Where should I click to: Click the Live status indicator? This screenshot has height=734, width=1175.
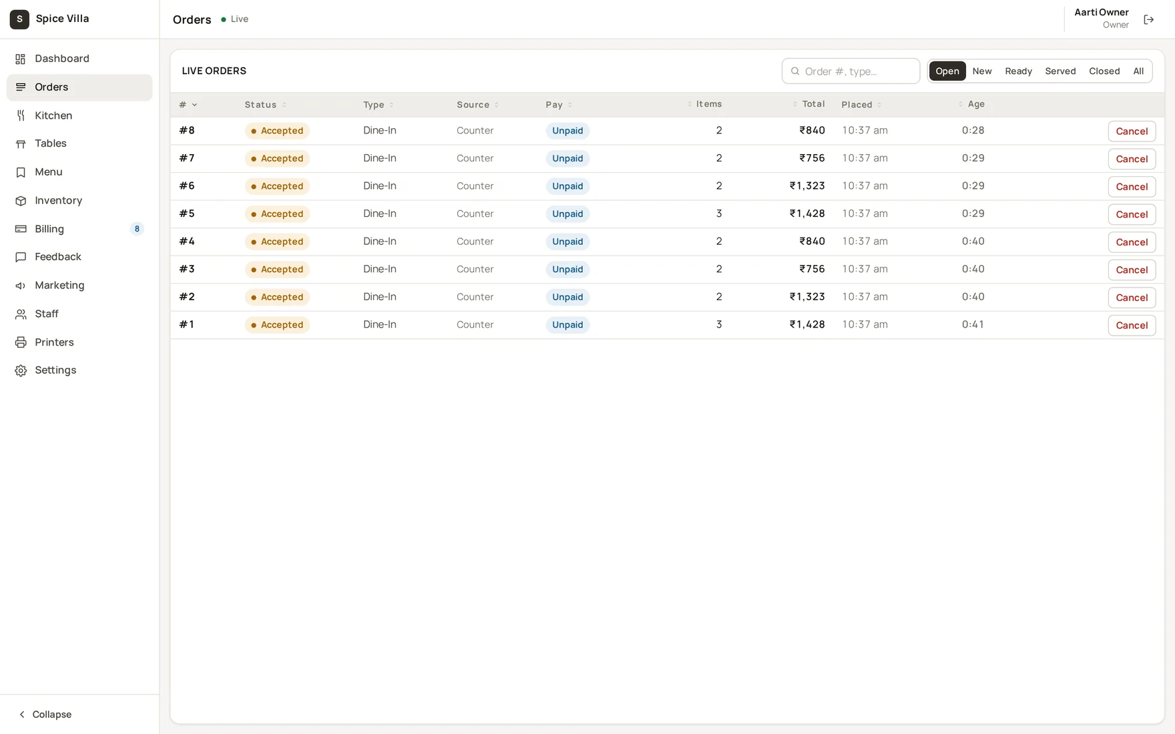coord(234,19)
